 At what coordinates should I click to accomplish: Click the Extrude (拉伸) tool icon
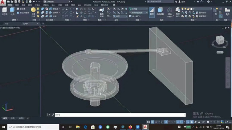[12, 12]
